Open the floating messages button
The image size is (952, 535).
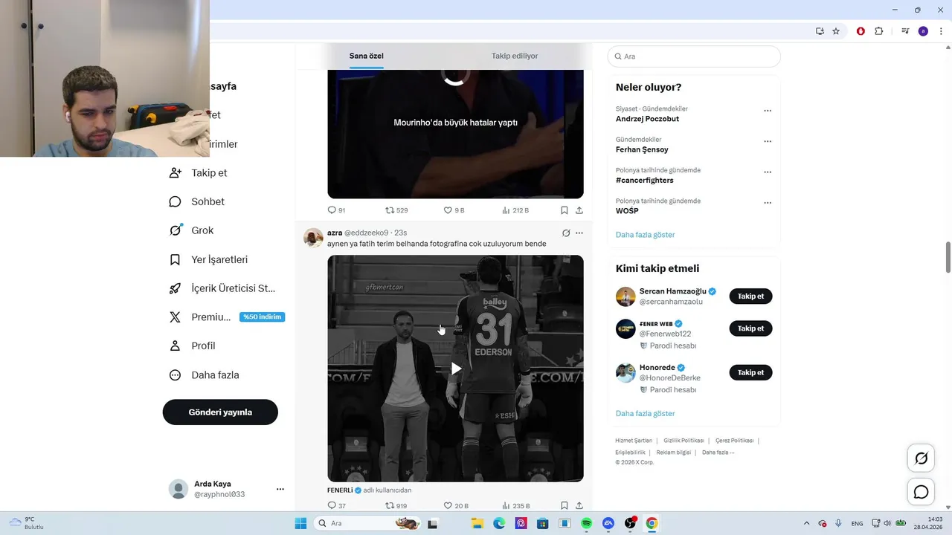point(921,492)
